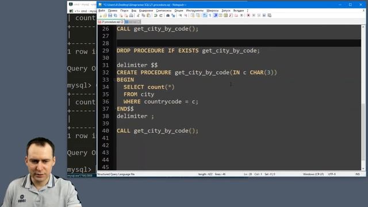This screenshot has height=207, width=368.
Task: Click the editor vertical scrollbar thumb
Action: point(363,132)
